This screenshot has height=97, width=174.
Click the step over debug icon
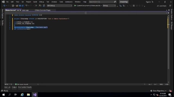click(x=123, y=6)
